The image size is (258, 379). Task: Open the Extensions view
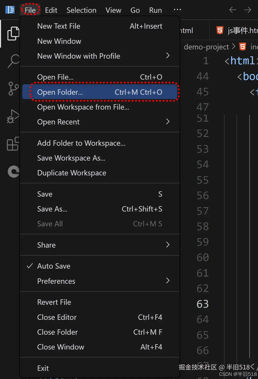coord(13,144)
